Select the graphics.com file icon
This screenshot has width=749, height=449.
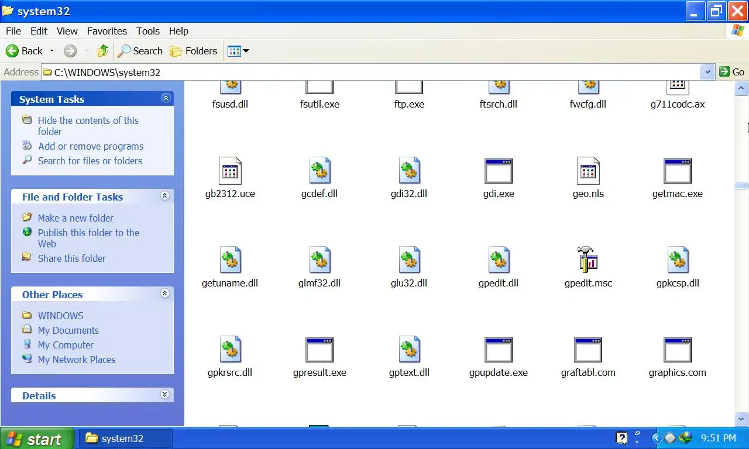coord(678,350)
